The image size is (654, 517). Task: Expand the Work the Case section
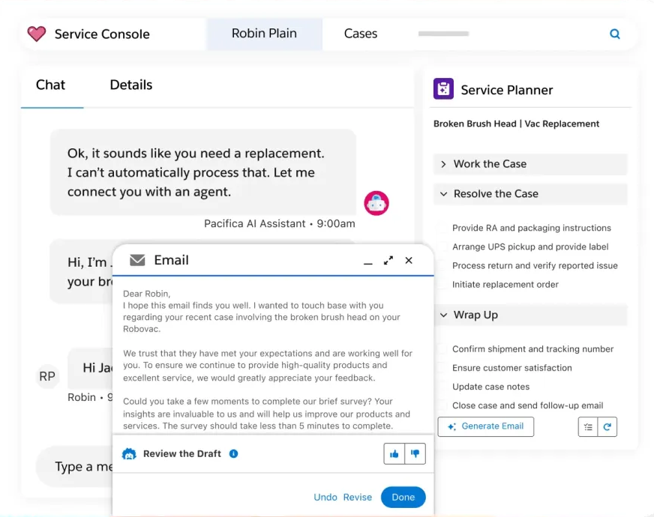(530, 164)
